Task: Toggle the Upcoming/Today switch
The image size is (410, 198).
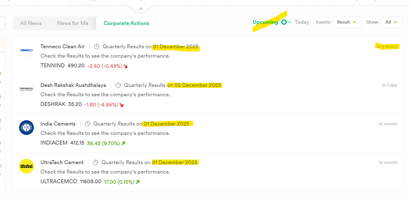Action: (x=286, y=22)
